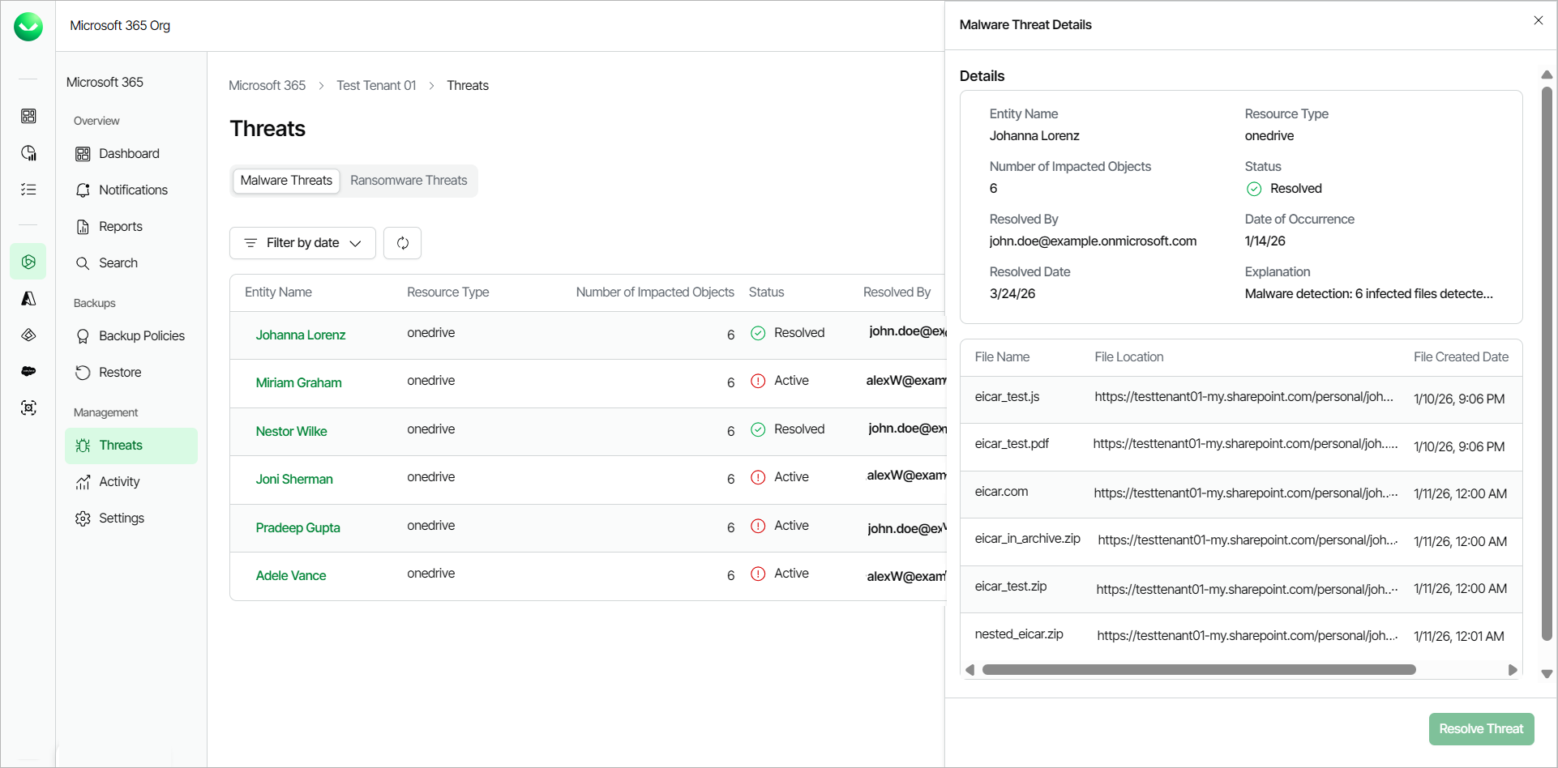1558x768 pixels.
Task: Open the Salesforce cloud icon
Action: (x=28, y=371)
